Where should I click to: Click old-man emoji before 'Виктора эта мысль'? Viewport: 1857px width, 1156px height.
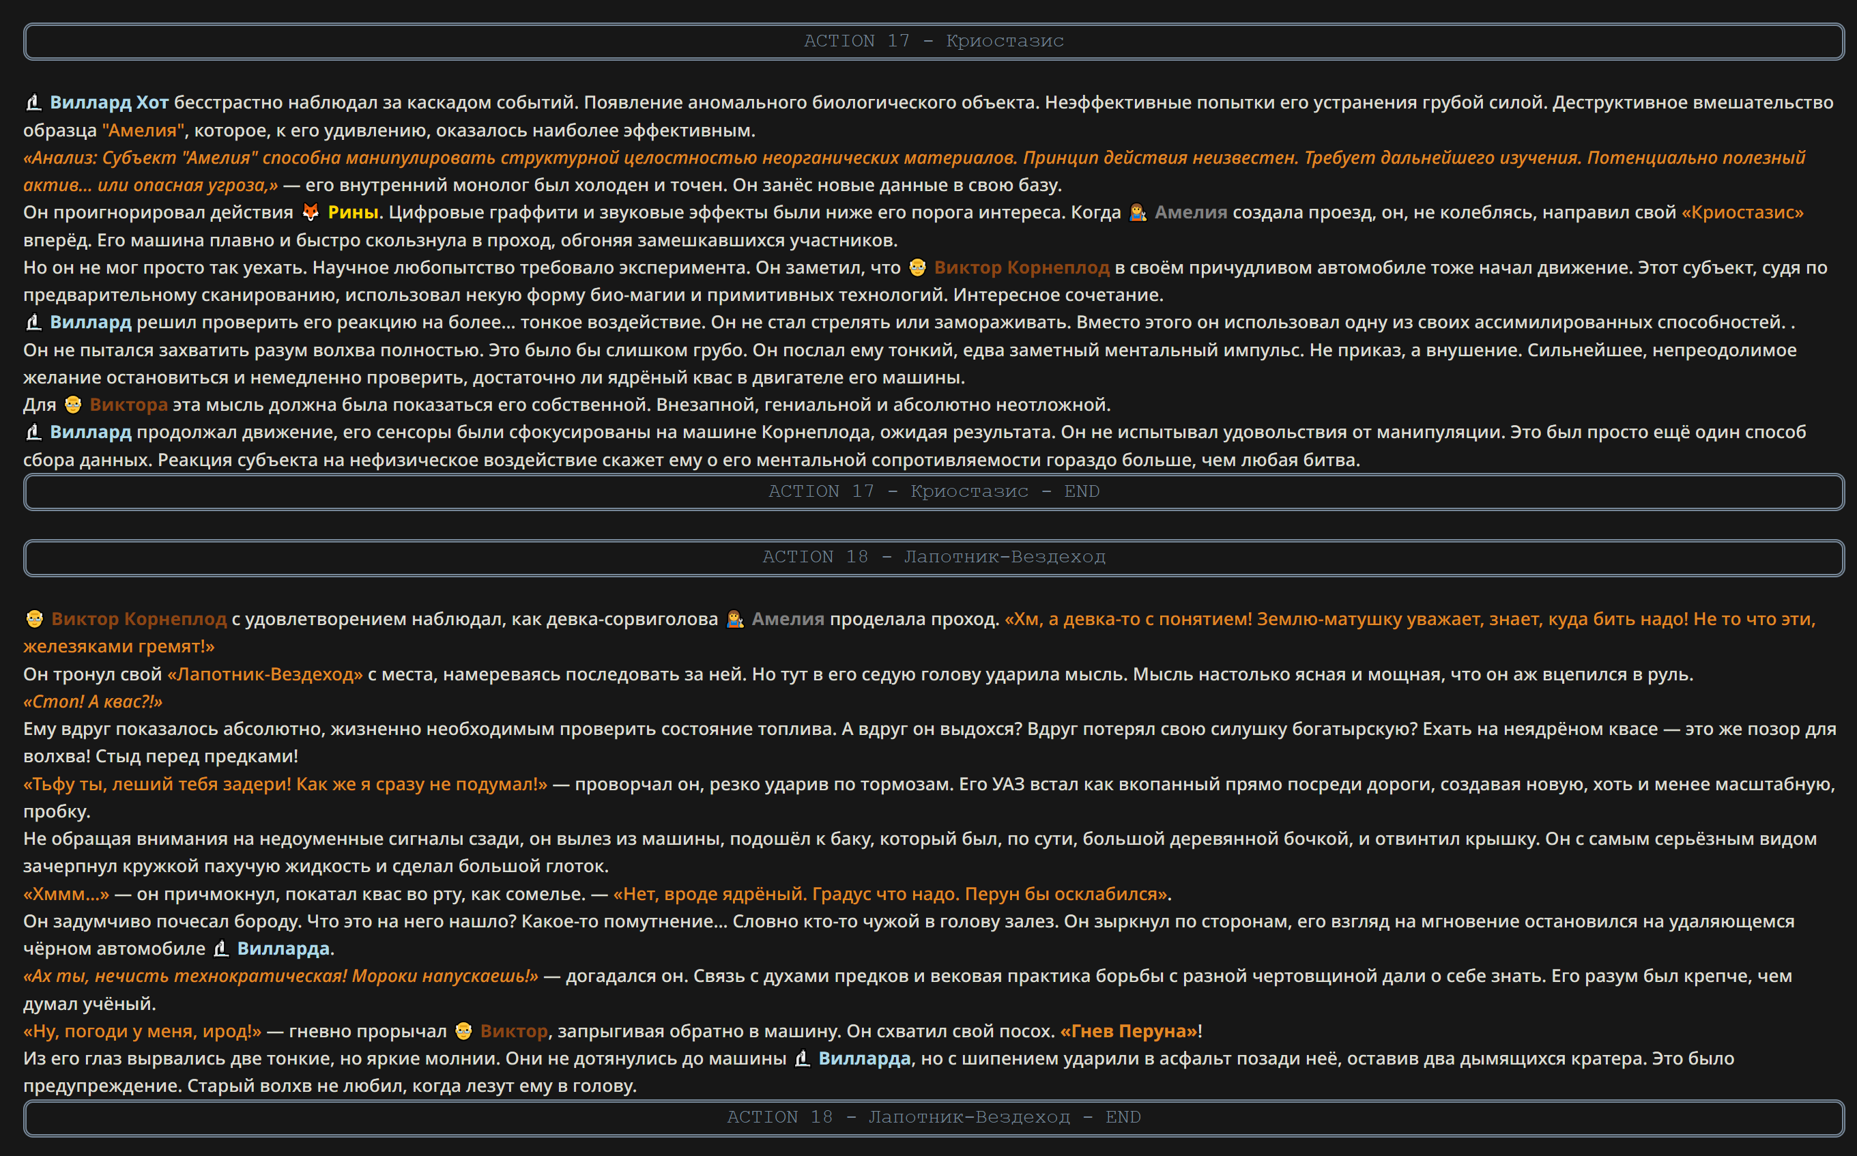point(72,405)
